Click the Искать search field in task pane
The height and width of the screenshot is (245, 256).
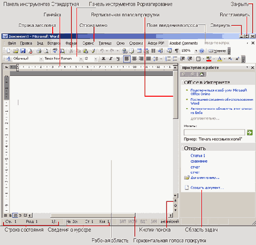[x=214, y=132]
